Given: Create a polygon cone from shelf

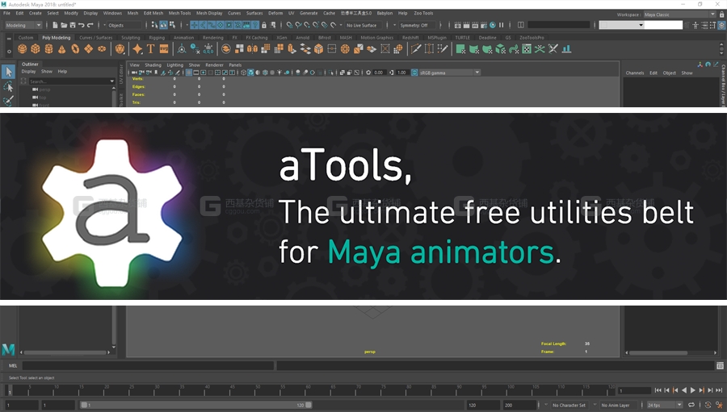Looking at the screenshot, I should [61, 48].
